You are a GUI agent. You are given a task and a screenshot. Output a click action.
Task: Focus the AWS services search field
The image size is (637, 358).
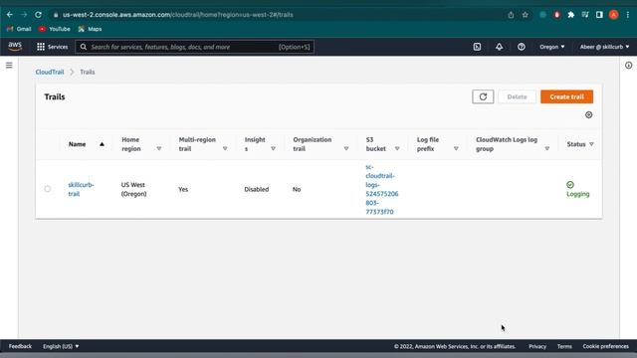[194, 47]
